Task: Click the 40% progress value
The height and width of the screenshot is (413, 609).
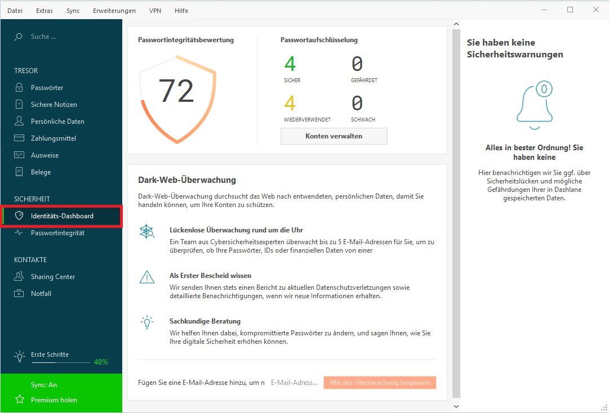Action: point(101,362)
